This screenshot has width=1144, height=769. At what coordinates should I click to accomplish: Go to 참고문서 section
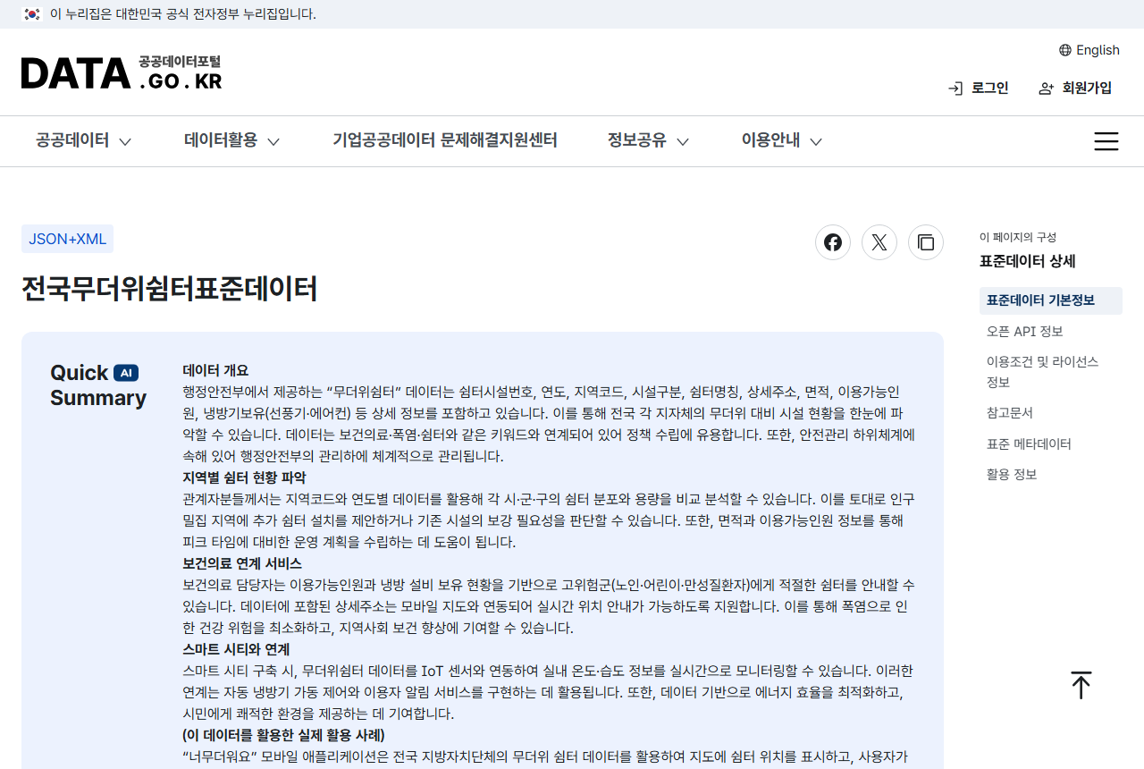click(x=1010, y=413)
